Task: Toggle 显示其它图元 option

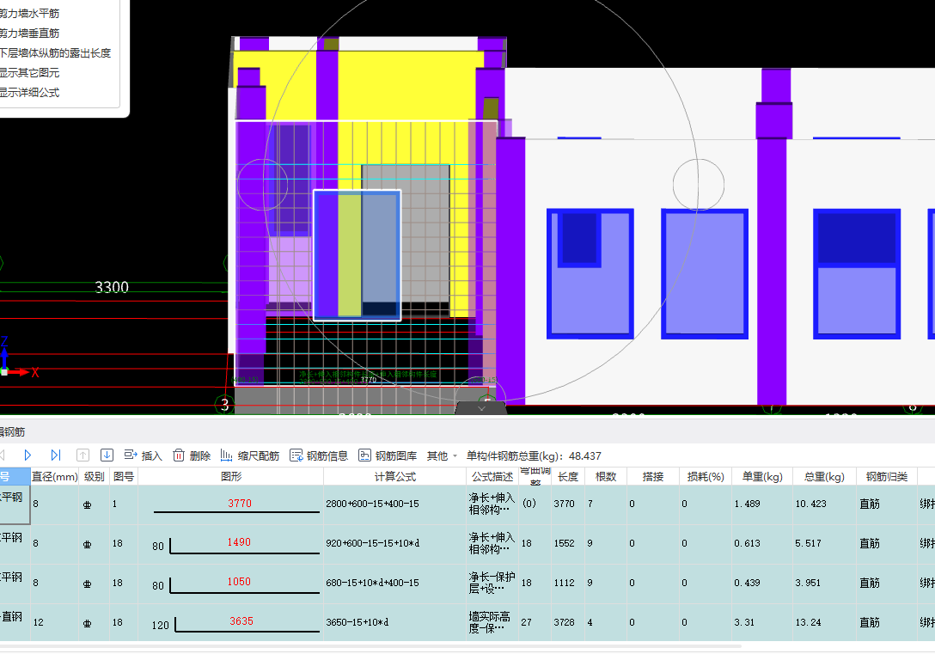Action: point(29,72)
